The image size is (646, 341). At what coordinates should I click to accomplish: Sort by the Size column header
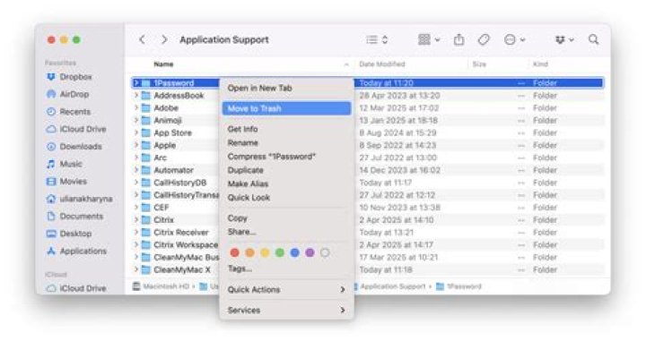point(479,64)
